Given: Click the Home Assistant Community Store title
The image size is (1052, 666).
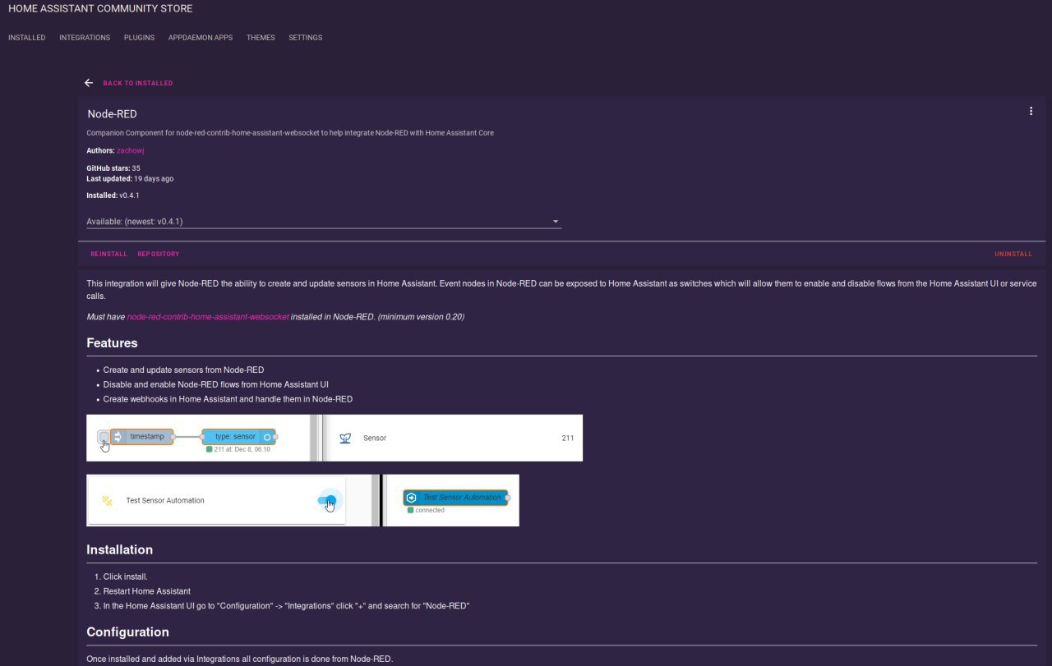Looking at the screenshot, I should (x=100, y=9).
